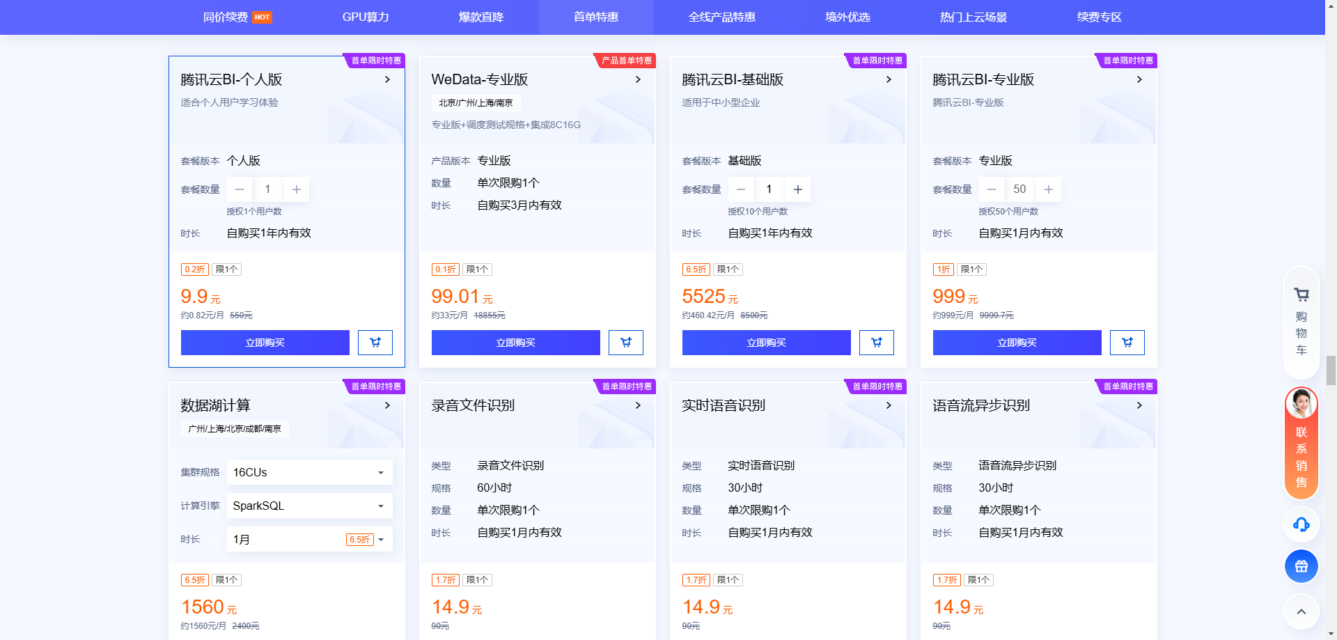Click the 数据湖计算 product title
1337x640 pixels.
pyautogui.click(x=215, y=405)
